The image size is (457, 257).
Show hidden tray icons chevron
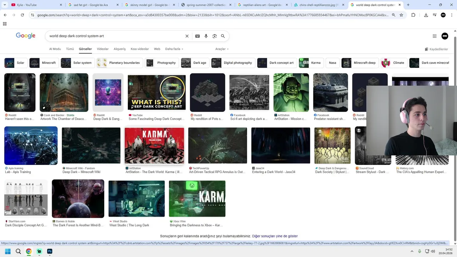click(412, 251)
